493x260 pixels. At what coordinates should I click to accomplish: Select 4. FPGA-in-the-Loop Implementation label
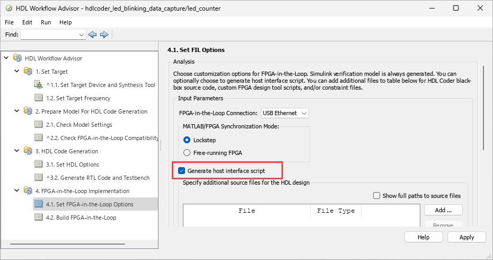tap(82, 190)
